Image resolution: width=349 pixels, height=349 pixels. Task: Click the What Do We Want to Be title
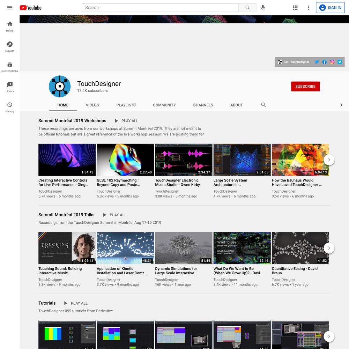[238, 271]
